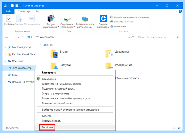185x133 pixels.
Task: Choose Закрепить на панели быстрого доступа
Action: click(x=75, y=98)
